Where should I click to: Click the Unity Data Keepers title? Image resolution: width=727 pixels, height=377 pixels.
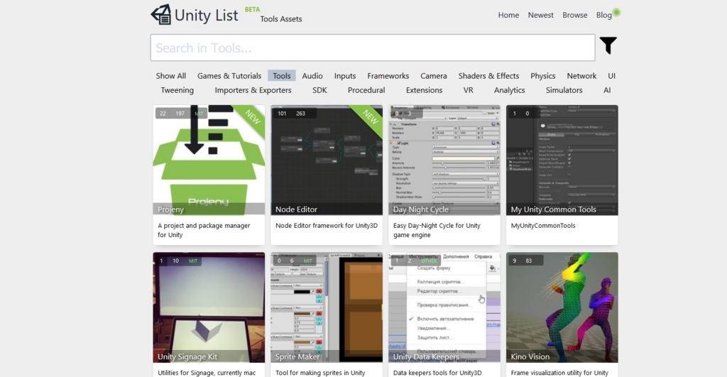(426, 357)
